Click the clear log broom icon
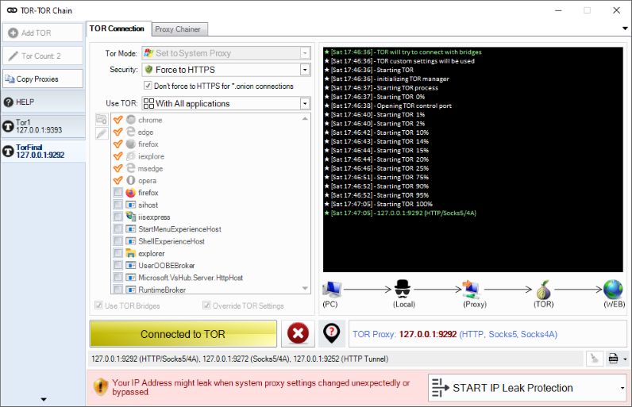Screen dimensions: 632x407 point(594,359)
